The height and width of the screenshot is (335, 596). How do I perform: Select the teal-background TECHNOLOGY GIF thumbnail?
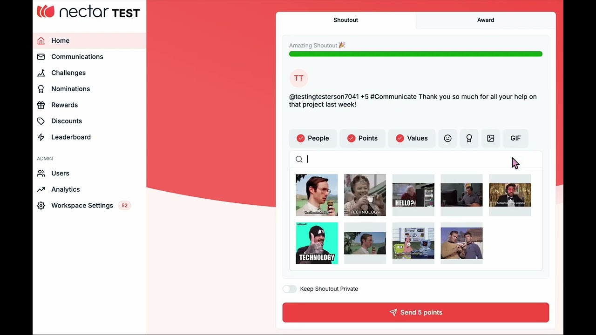click(317, 243)
